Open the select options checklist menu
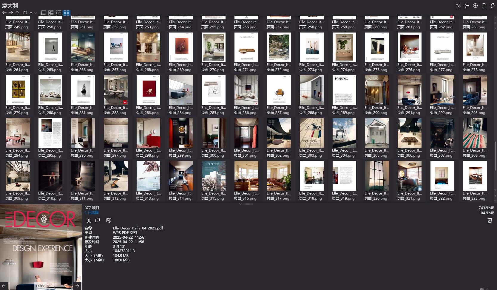The width and height of the screenshot is (497, 290). (467, 6)
